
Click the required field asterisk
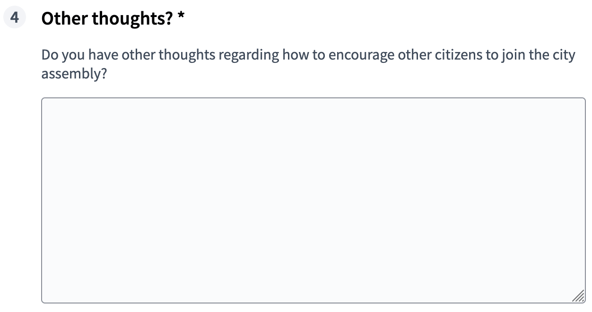coord(181,17)
